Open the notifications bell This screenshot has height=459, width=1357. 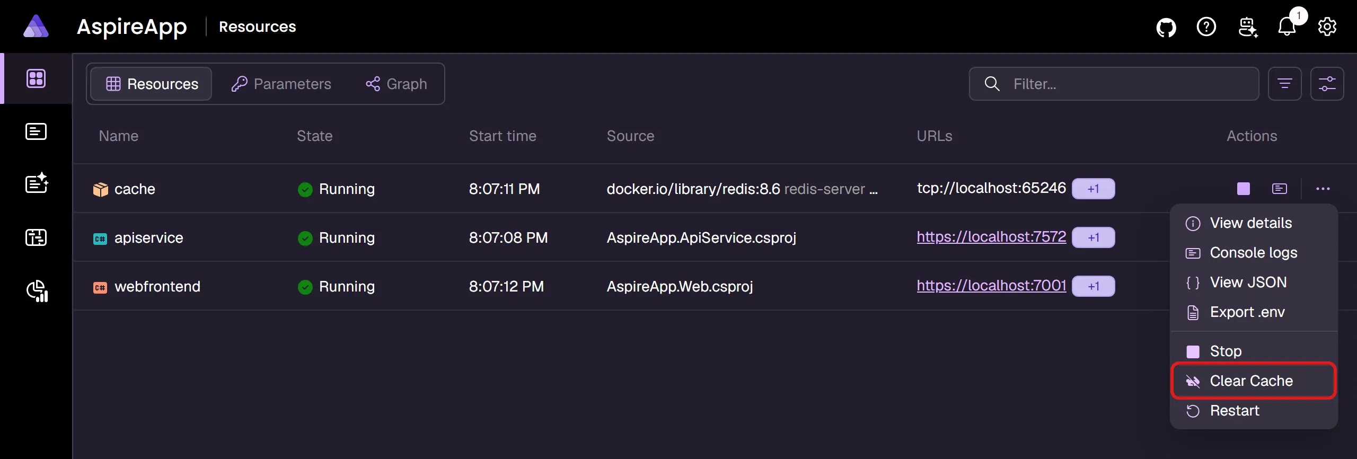(1287, 26)
